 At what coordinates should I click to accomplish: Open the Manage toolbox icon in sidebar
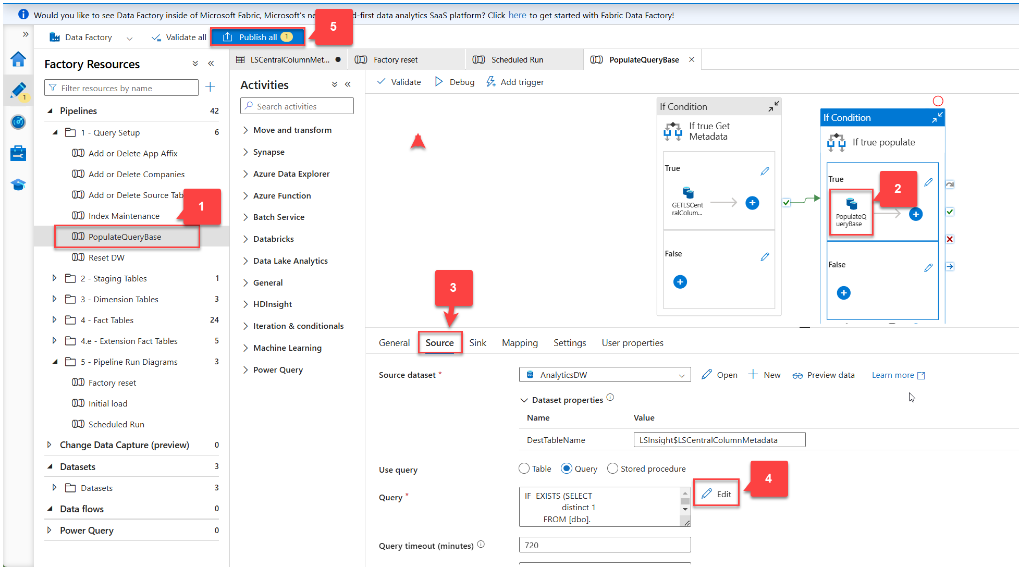(18, 153)
